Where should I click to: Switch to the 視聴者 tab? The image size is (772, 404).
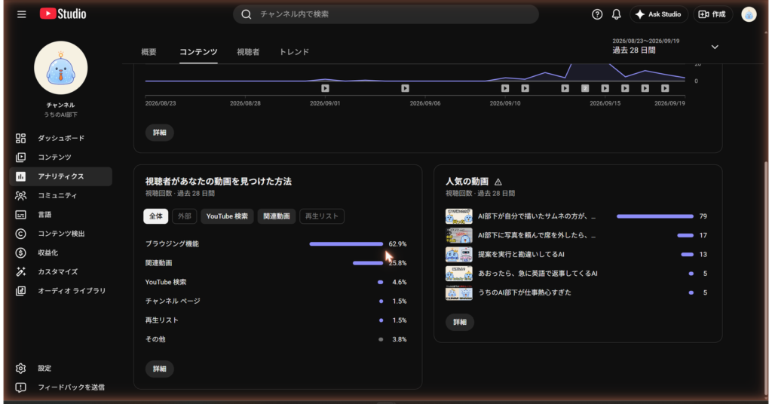(x=248, y=52)
